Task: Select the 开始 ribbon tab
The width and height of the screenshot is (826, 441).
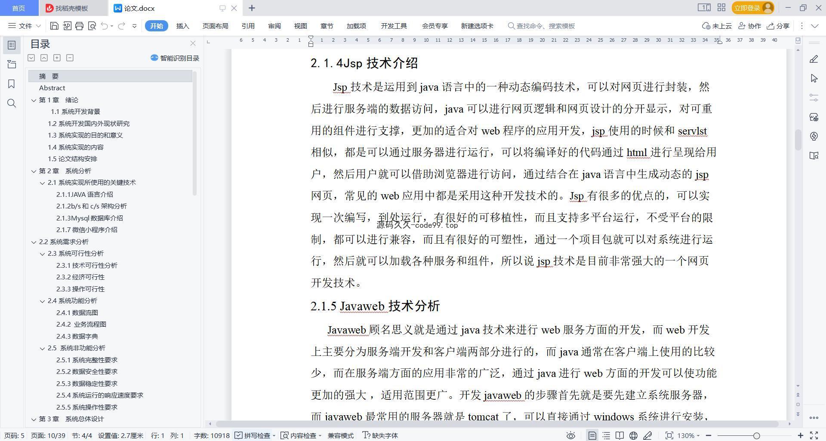Action: (x=156, y=26)
